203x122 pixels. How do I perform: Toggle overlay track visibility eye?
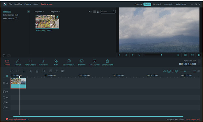(7, 92)
